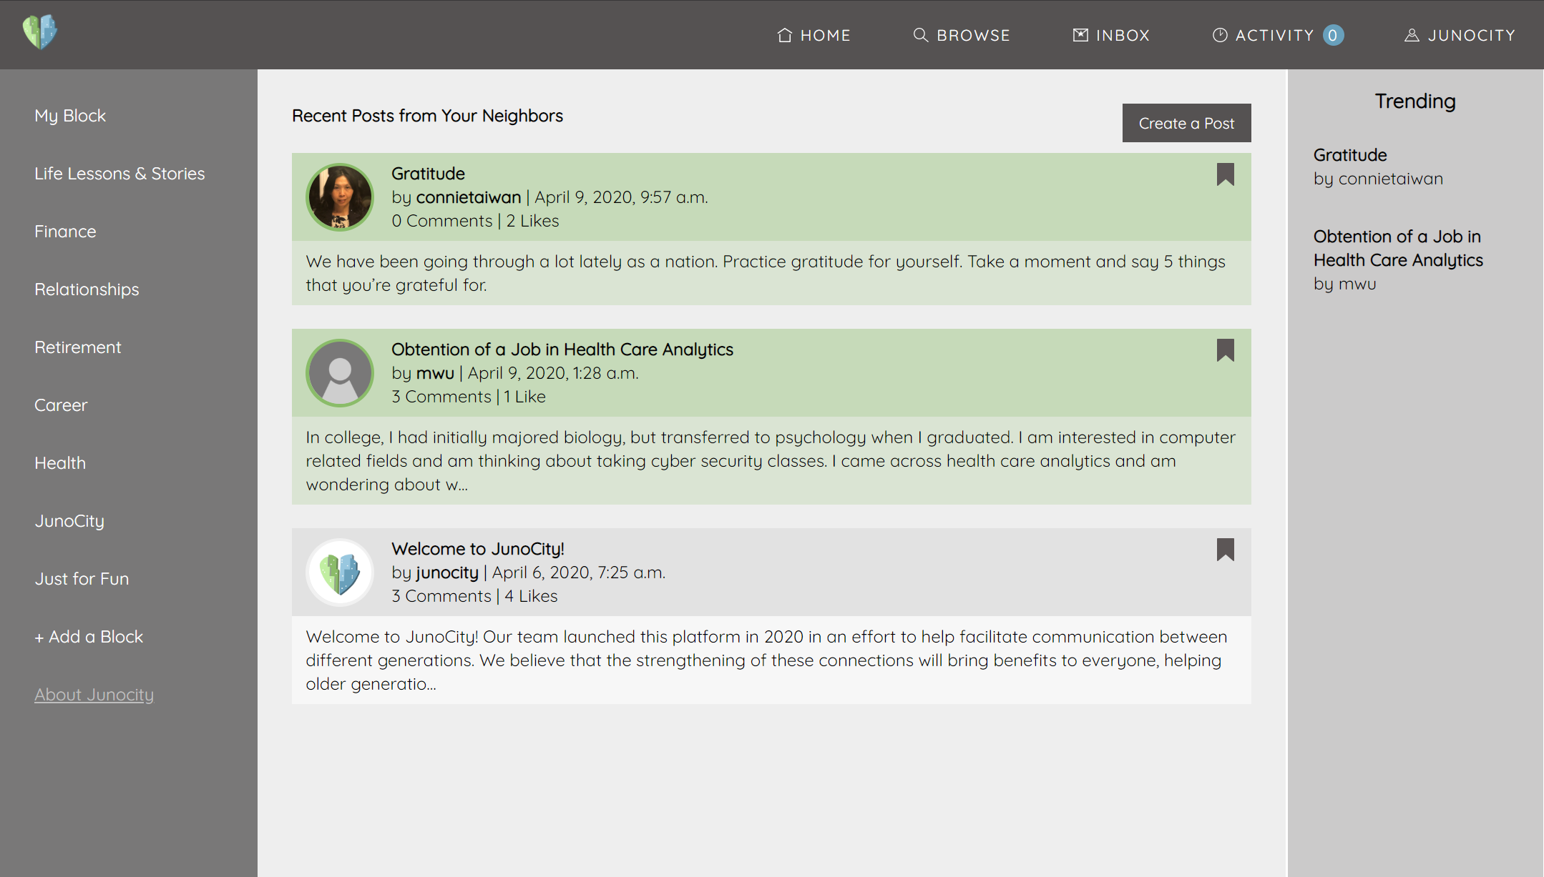Select Life Lessons & Stories block
This screenshot has height=877, width=1544.
[x=119, y=174]
